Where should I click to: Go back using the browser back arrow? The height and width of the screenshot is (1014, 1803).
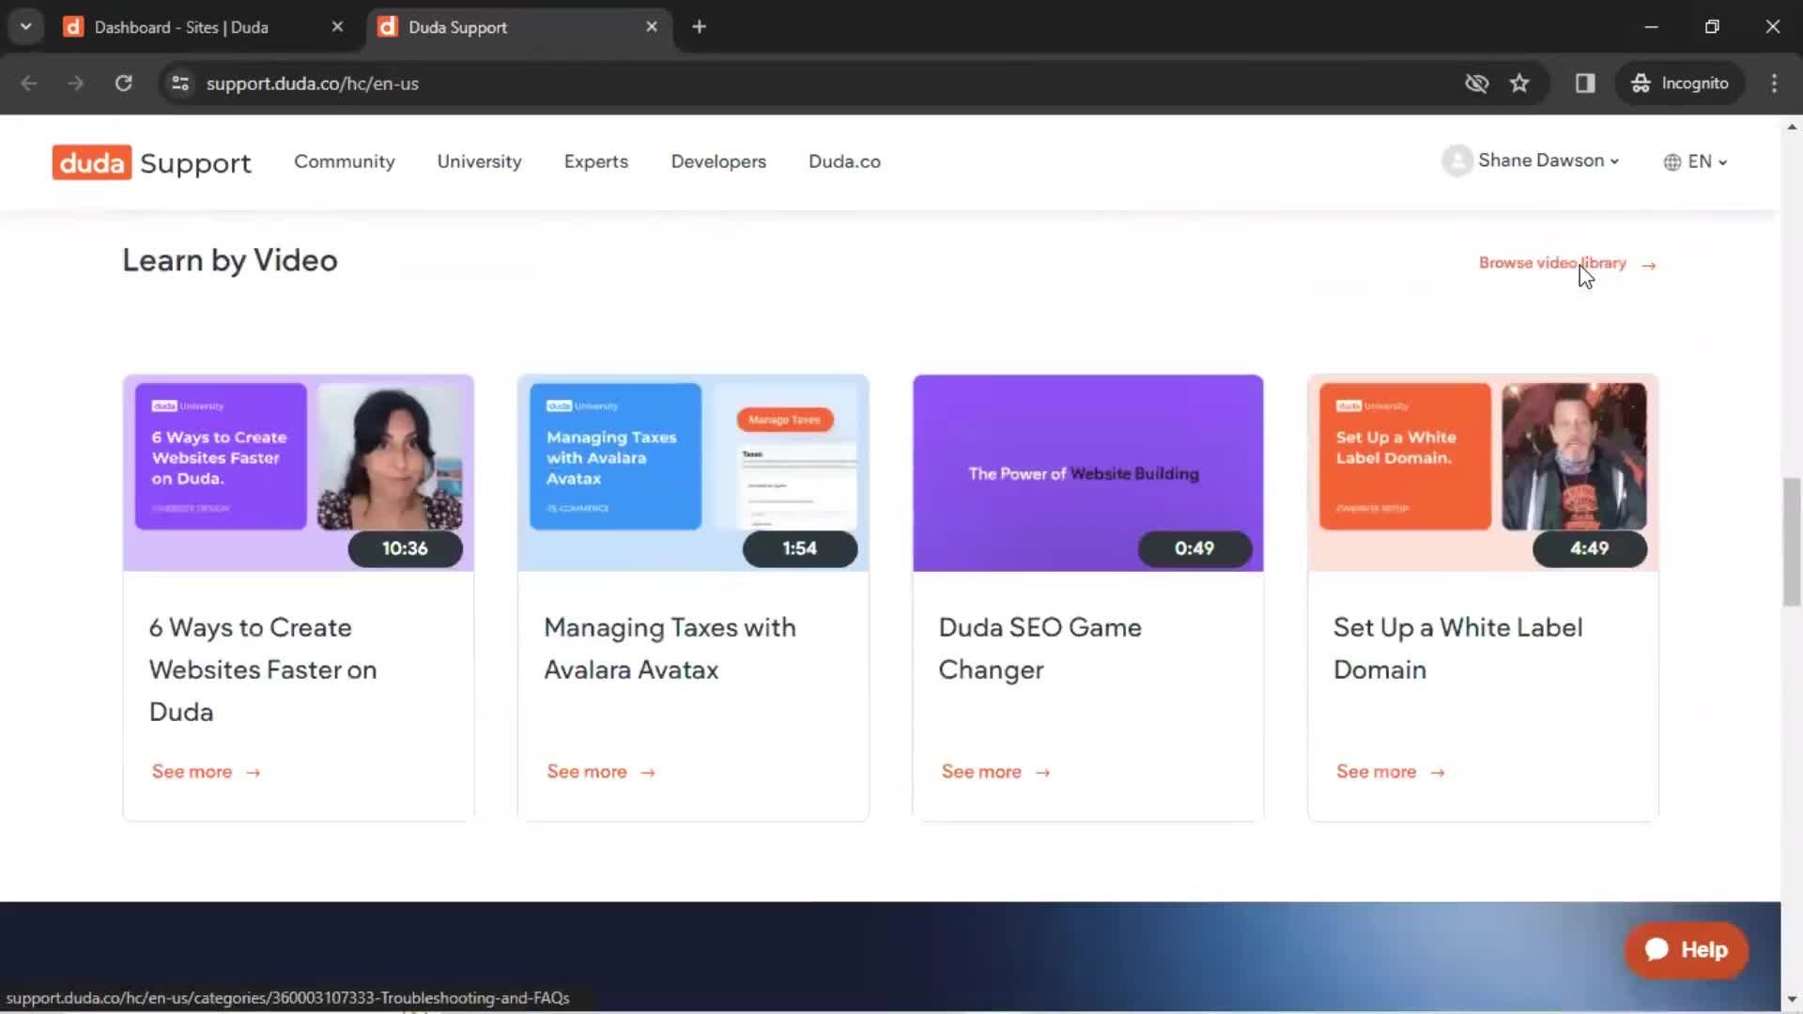[29, 84]
